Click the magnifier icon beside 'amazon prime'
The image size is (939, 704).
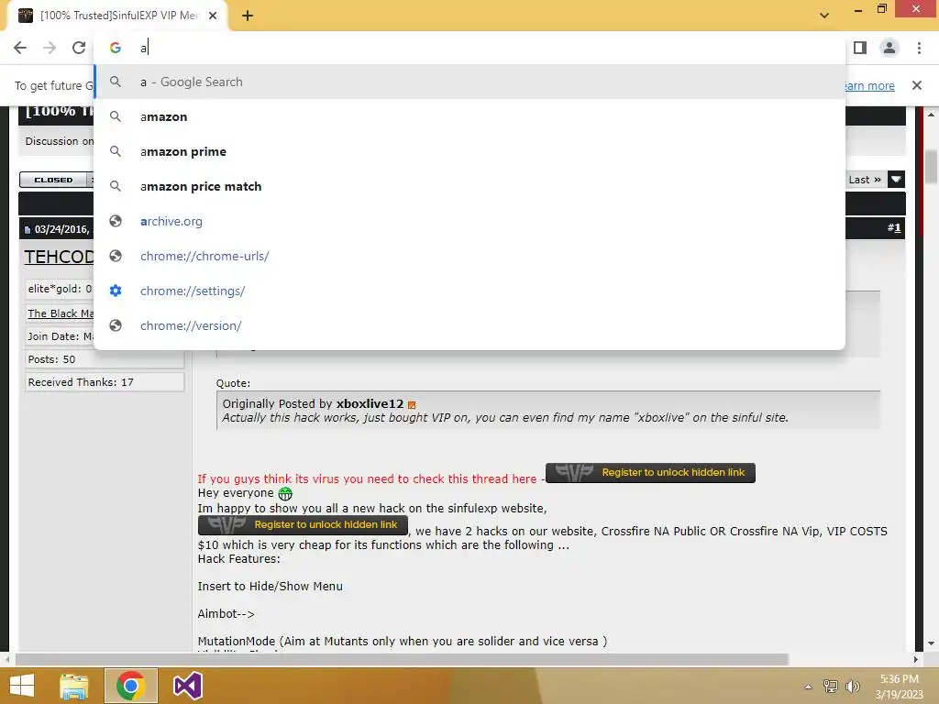point(116,151)
